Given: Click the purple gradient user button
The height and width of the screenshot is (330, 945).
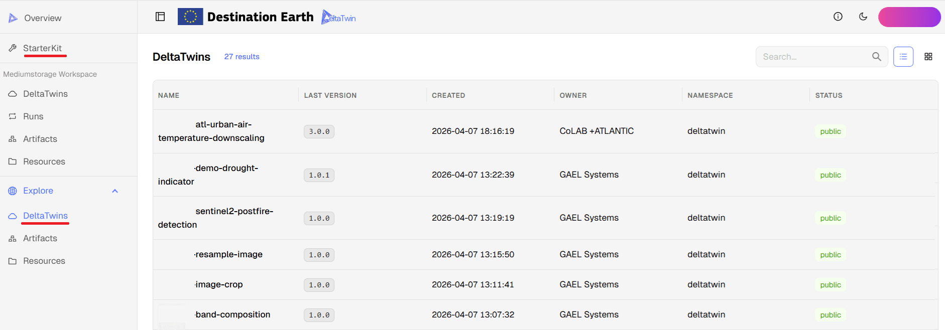Looking at the screenshot, I should point(909,17).
